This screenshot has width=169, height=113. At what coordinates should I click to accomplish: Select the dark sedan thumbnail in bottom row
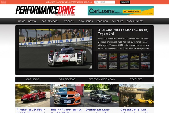124,66
